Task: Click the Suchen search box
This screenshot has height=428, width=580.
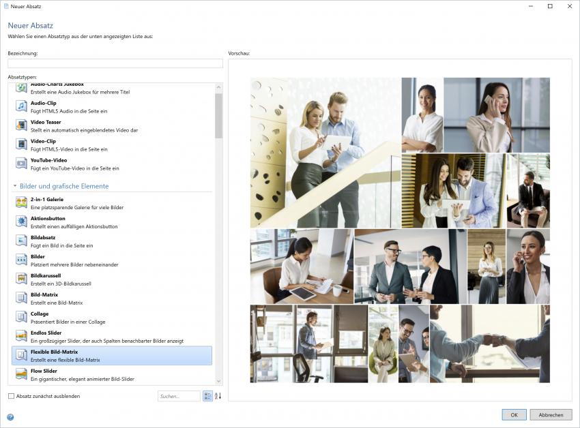Action: click(179, 396)
